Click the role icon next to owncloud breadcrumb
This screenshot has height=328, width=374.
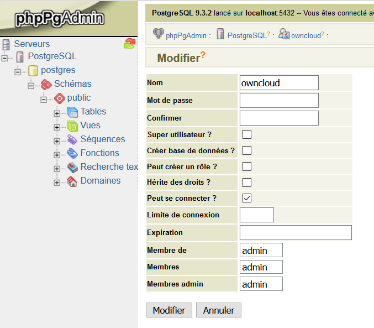284,34
